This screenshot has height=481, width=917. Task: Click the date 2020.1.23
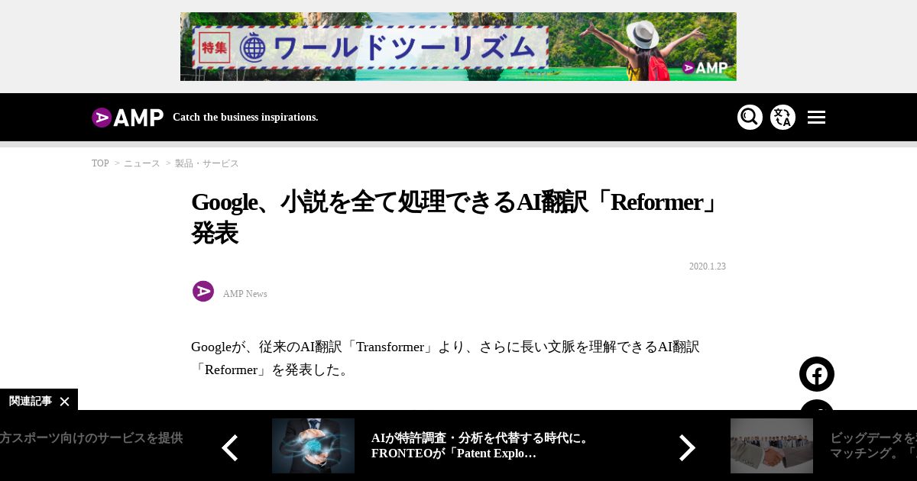point(708,266)
